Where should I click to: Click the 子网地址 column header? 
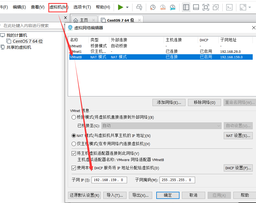tap(235, 40)
